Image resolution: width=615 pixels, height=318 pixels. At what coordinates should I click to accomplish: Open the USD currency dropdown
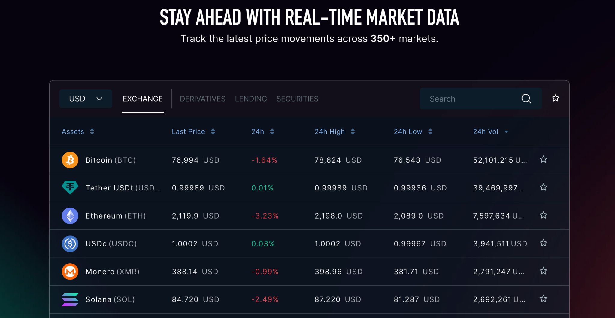pyautogui.click(x=86, y=99)
